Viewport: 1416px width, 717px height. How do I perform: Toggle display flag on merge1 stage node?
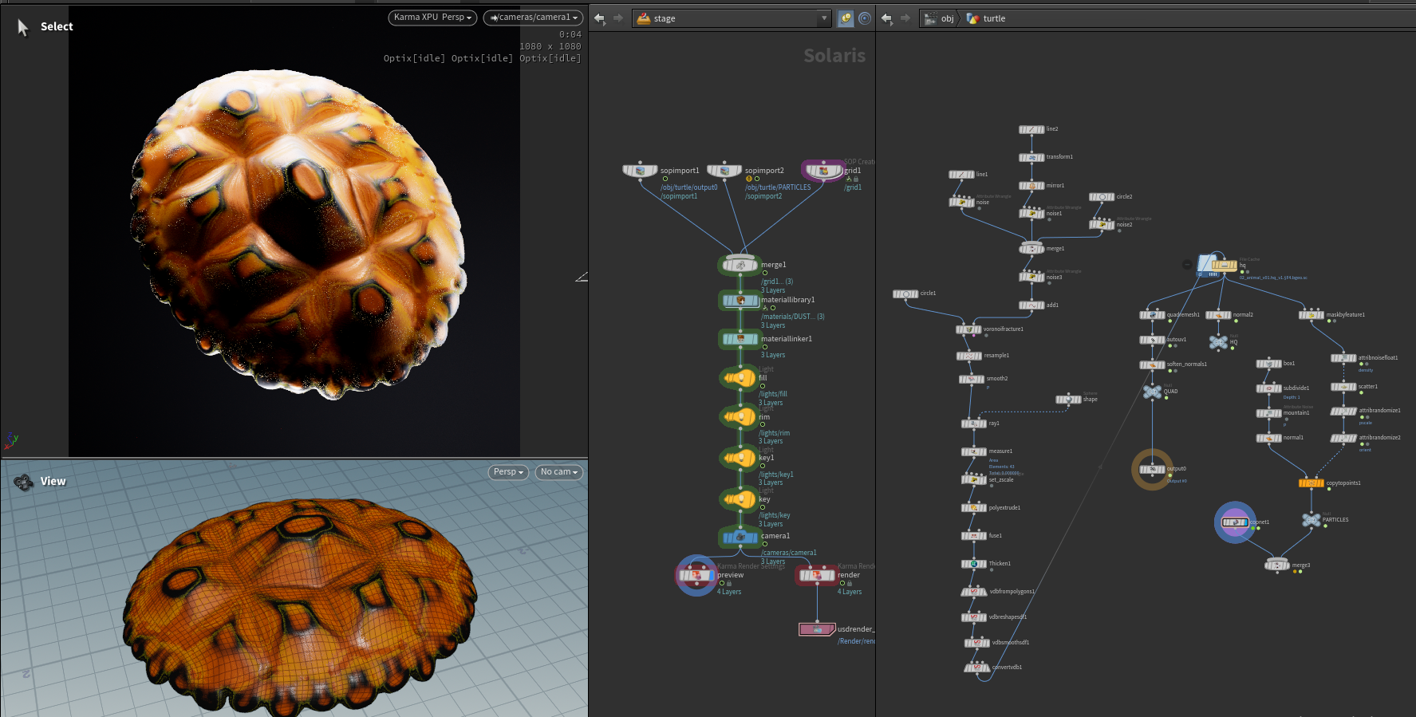point(755,265)
